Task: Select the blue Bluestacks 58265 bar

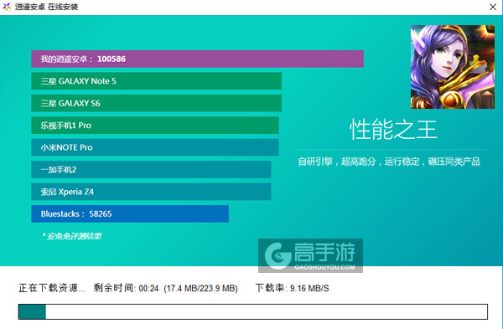Action: coord(130,213)
